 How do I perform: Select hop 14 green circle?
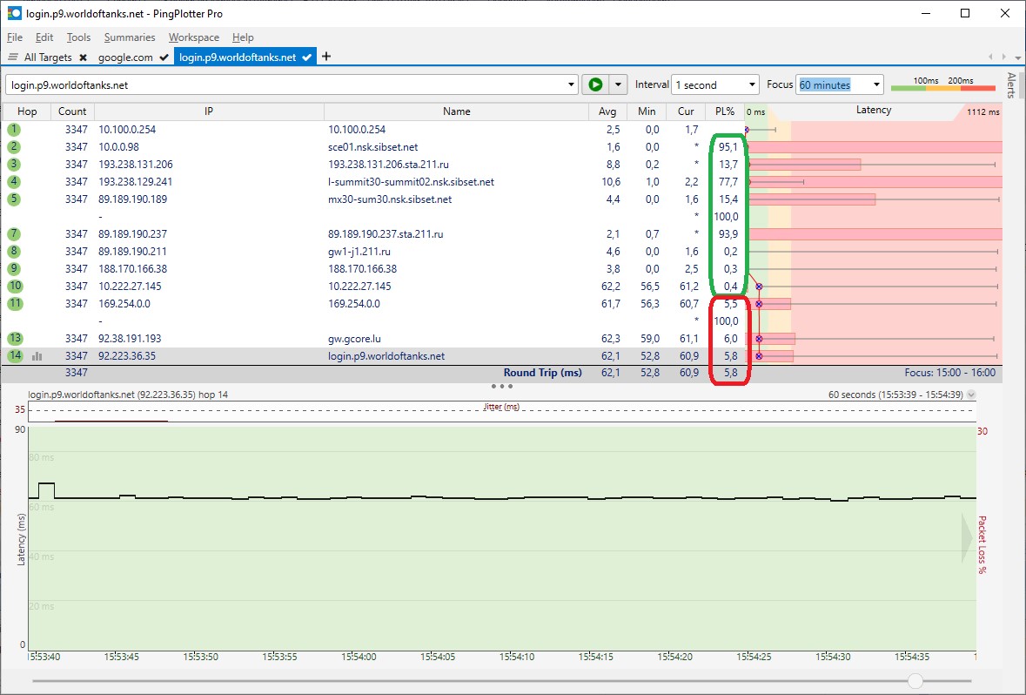click(x=15, y=355)
